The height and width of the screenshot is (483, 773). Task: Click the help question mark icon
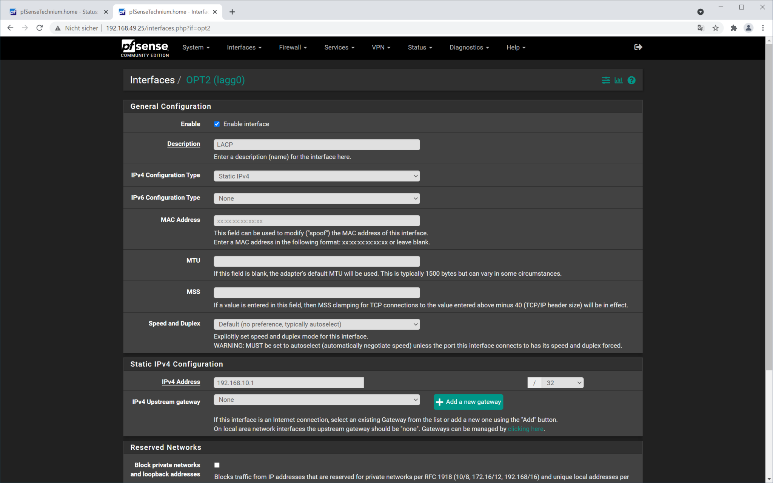tap(631, 80)
